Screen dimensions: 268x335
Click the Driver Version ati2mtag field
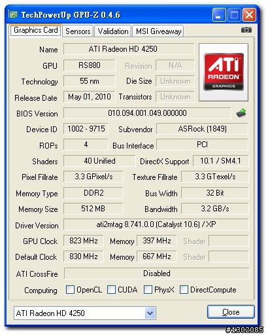click(156, 224)
